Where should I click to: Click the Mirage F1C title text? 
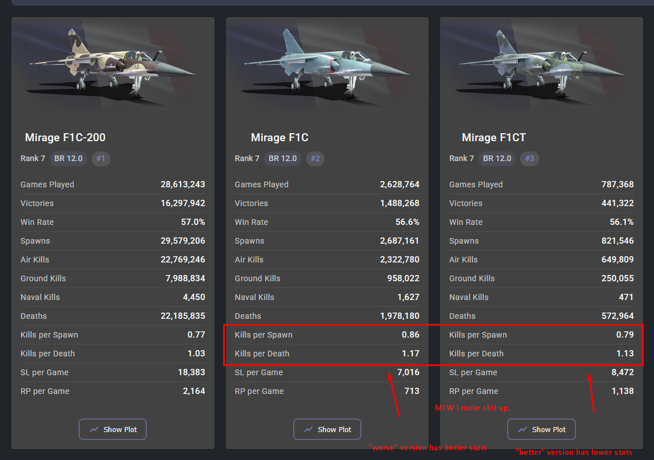[279, 137]
